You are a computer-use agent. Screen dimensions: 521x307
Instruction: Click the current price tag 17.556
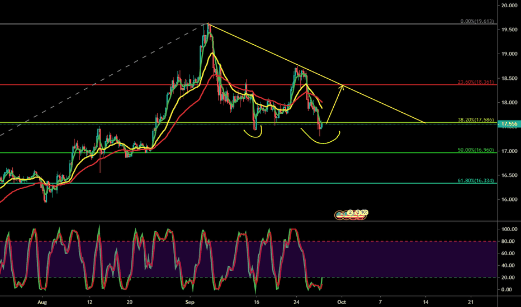coord(509,124)
